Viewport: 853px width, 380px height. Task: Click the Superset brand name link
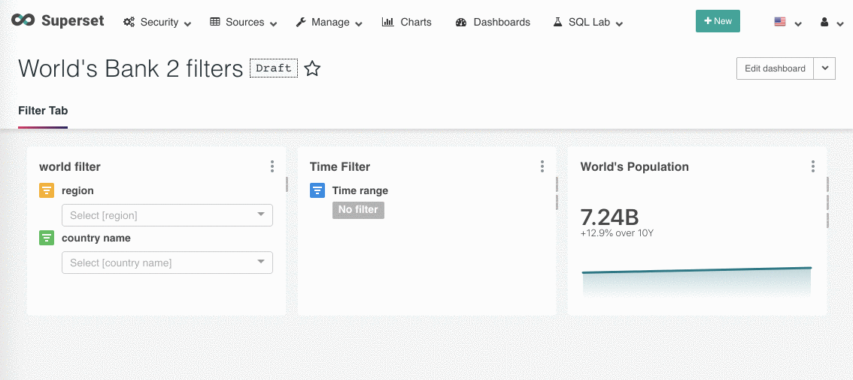(x=72, y=21)
